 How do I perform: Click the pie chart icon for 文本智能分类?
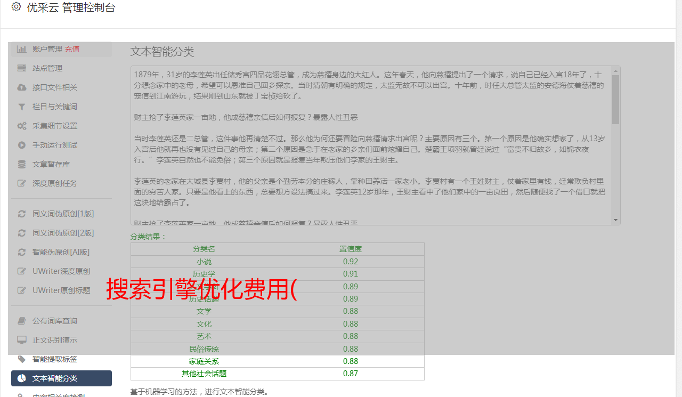[x=21, y=378]
